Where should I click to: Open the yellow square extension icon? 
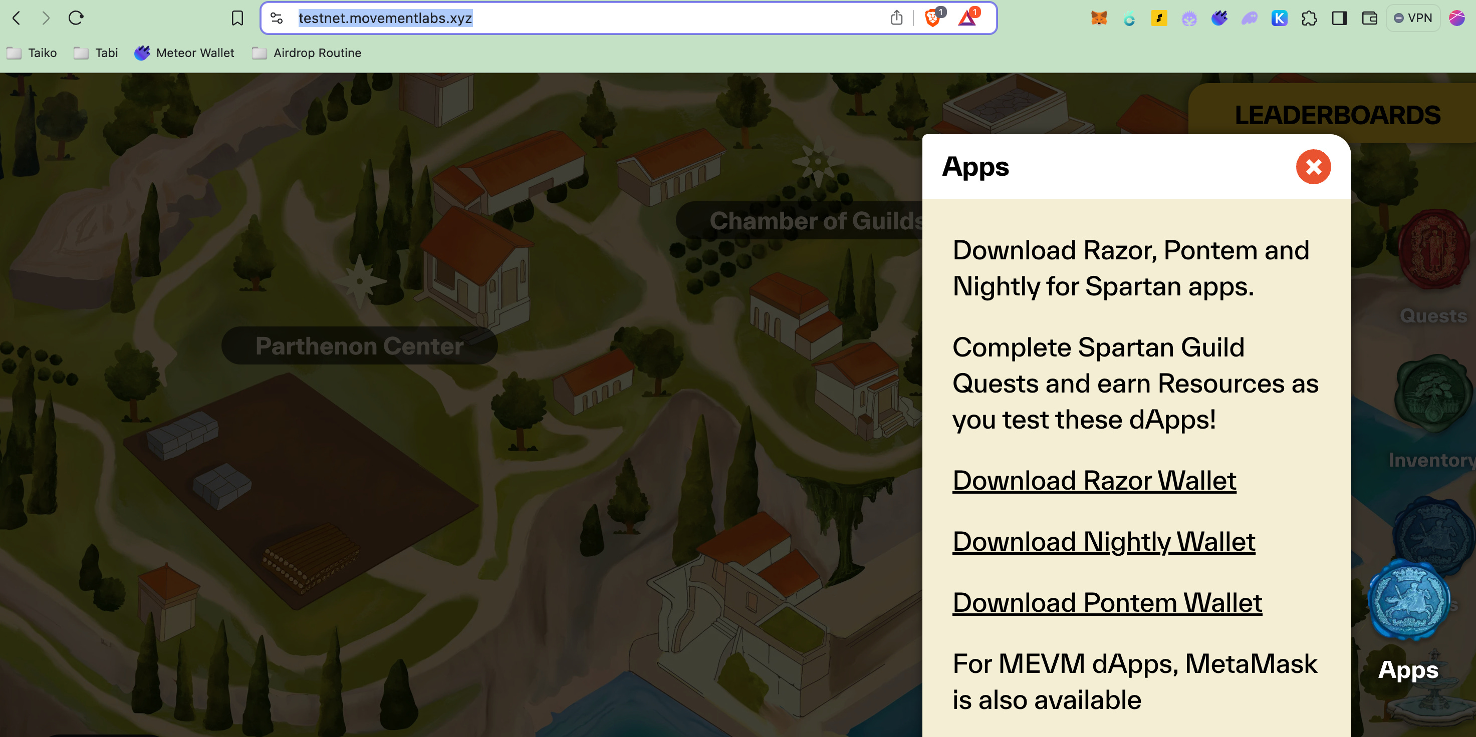tap(1158, 19)
